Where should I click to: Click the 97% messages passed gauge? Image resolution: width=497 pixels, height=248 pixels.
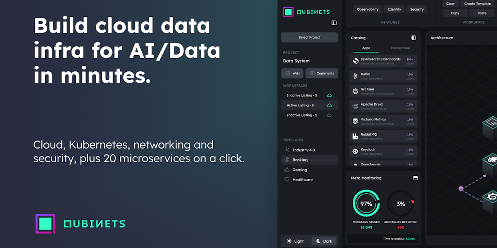point(366,203)
